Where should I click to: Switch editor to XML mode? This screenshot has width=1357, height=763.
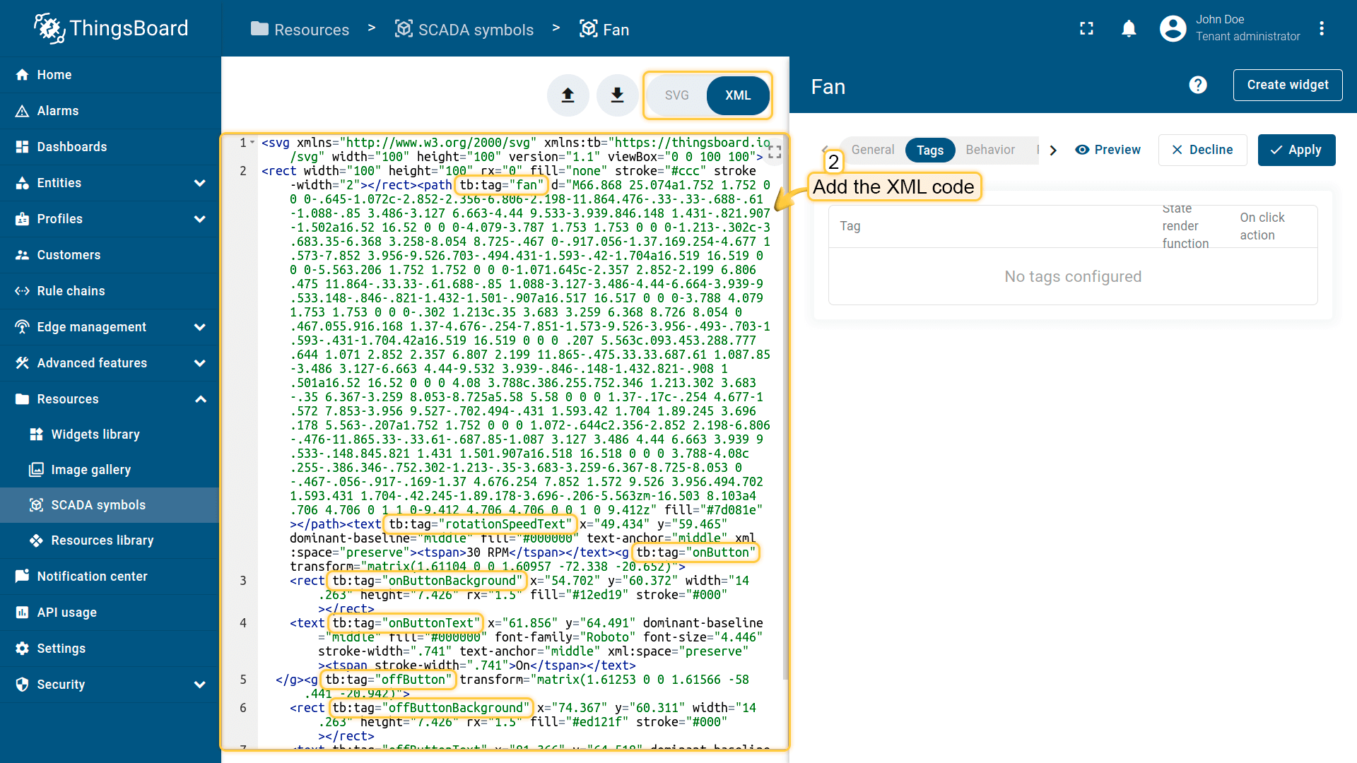tap(737, 95)
